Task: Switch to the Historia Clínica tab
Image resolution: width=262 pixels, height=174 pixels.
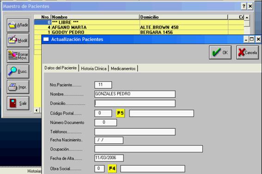Action: tap(93, 68)
